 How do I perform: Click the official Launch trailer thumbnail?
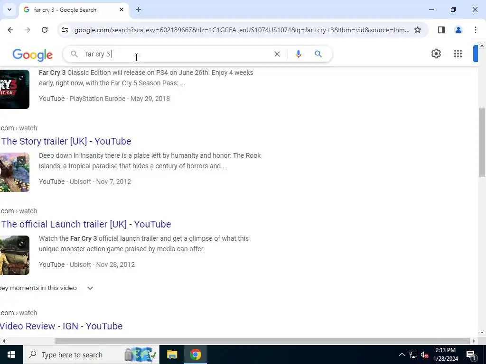(x=15, y=255)
